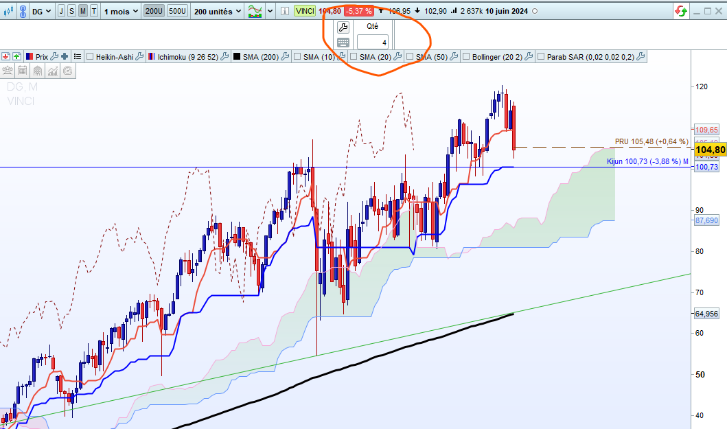Screen dimensions: 727x429
Task: Open SMA (10) wrench settings
Action: (342, 56)
